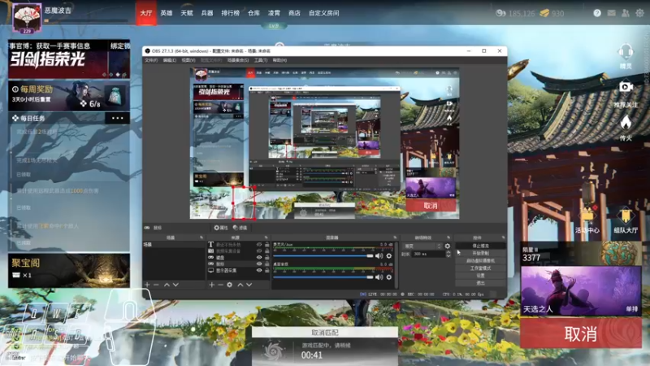This screenshot has width=650, height=366.
Task: Switch to the 商店 tab in game
Action: tap(294, 13)
